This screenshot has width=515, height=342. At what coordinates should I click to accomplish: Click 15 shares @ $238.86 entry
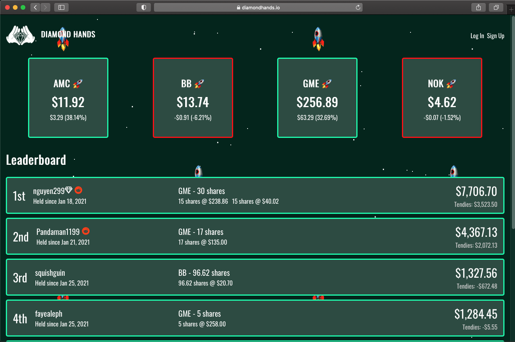coord(203,201)
